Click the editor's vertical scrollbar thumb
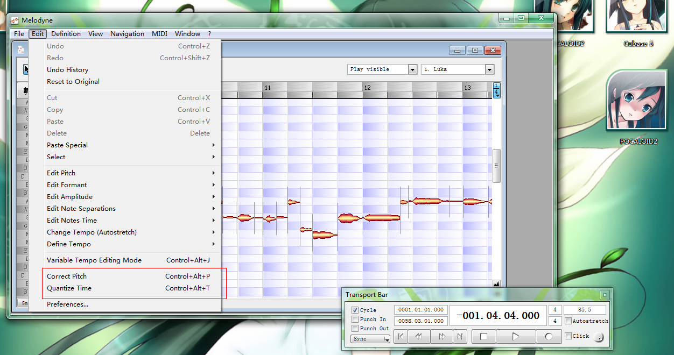The width and height of the screenshot is (674, 355). point(496,166)
